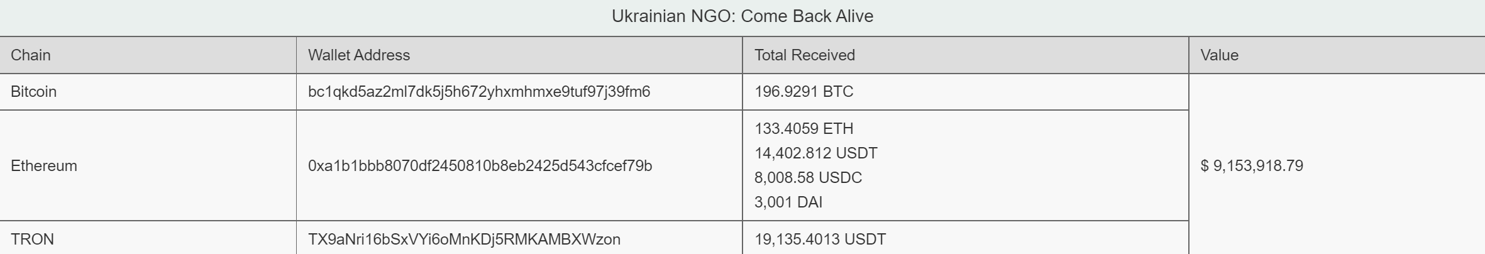Click the Ethereum wallet address 0xa1b1bbb8070...

480,166
